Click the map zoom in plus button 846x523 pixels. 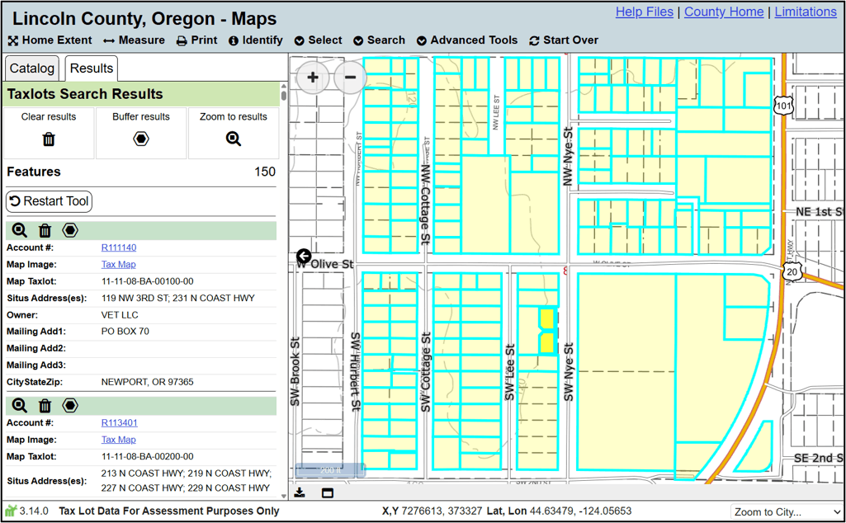[x=312, y=78]
